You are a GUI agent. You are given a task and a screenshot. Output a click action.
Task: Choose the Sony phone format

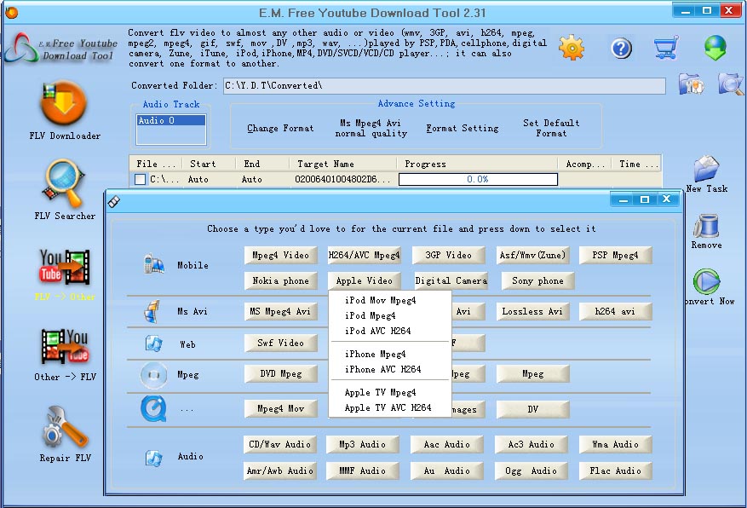click(537, 280)
